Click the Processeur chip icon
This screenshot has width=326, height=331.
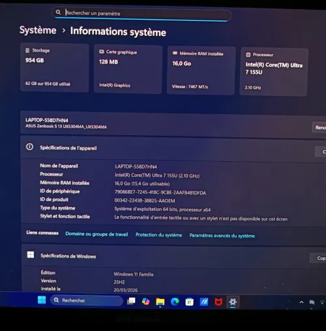point(248,55)
